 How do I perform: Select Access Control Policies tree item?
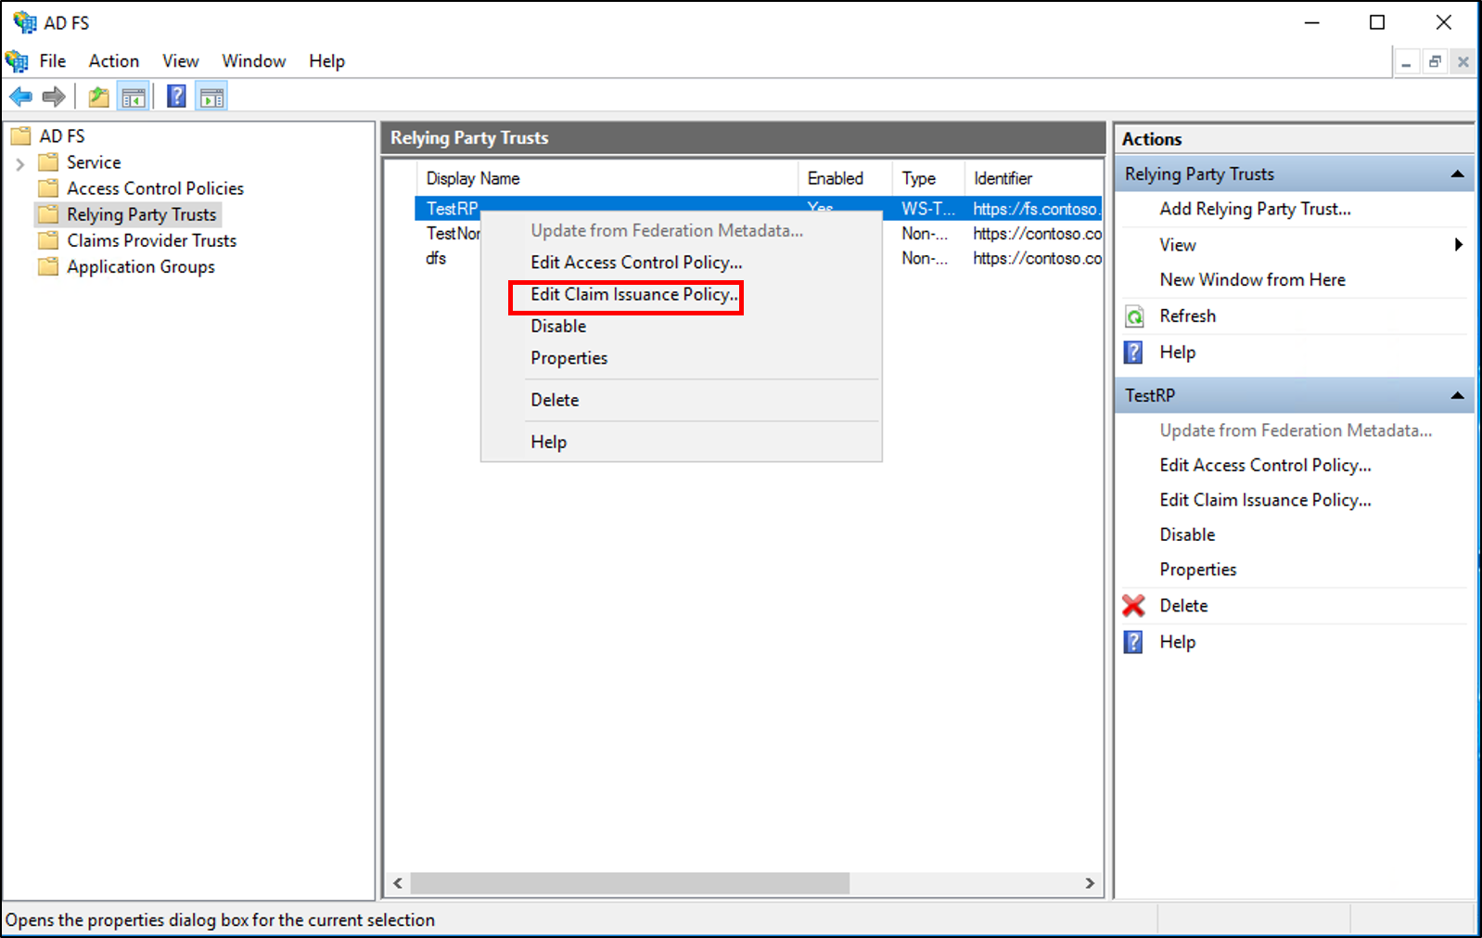[x=155, y=188]
